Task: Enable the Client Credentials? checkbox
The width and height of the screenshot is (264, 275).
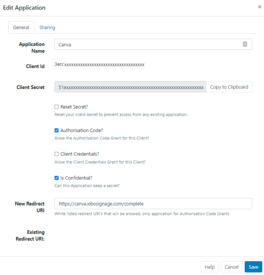Action: (x=57, y=154)
